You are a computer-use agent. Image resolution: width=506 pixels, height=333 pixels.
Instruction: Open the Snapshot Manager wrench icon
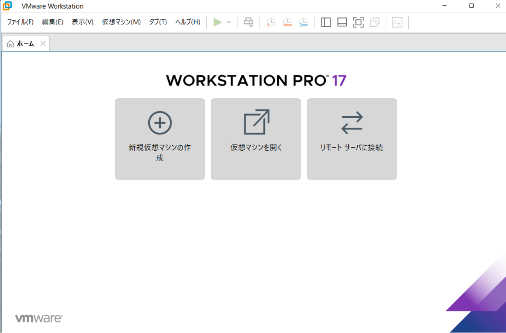coord(304,23)
